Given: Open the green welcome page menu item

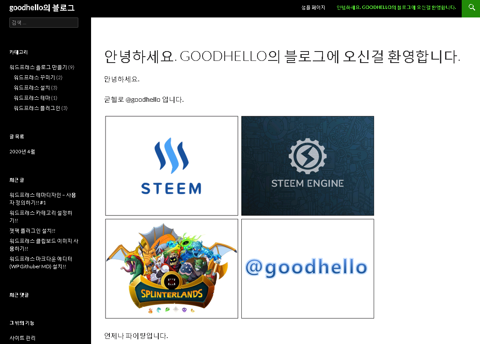Looking at the screenshot, I should click(396, 7).
